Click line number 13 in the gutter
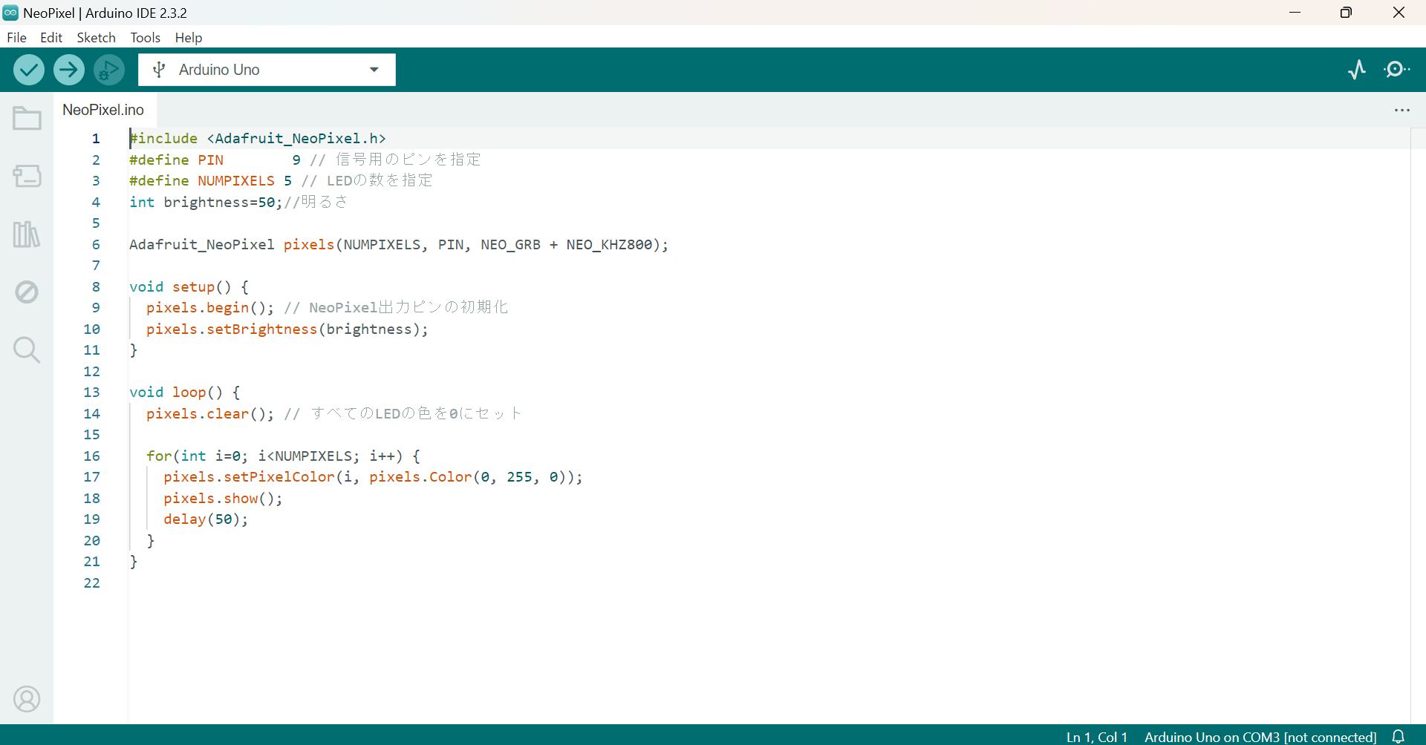The image size is (1426, 745). pos(91,392)
